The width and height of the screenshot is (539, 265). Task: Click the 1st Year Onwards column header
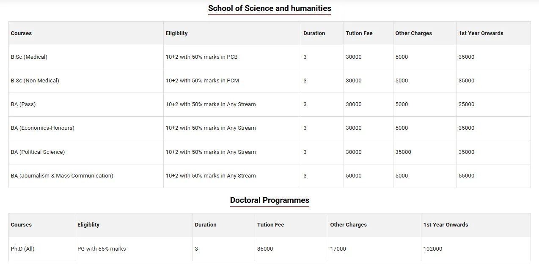click(481, 33)
